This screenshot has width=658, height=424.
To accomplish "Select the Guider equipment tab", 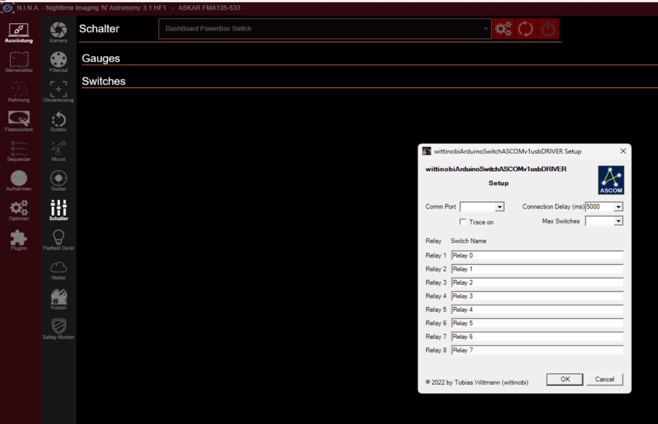I will pyautogui.click(x=59, y=181).
